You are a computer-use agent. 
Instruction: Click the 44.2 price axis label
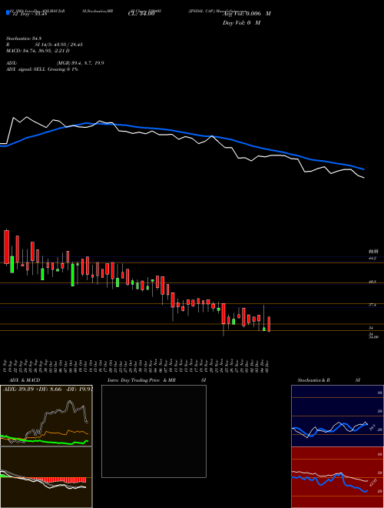372,259
